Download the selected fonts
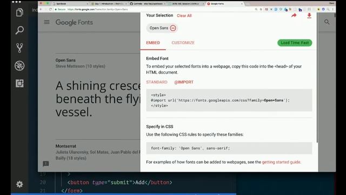 tap(309, 16)
